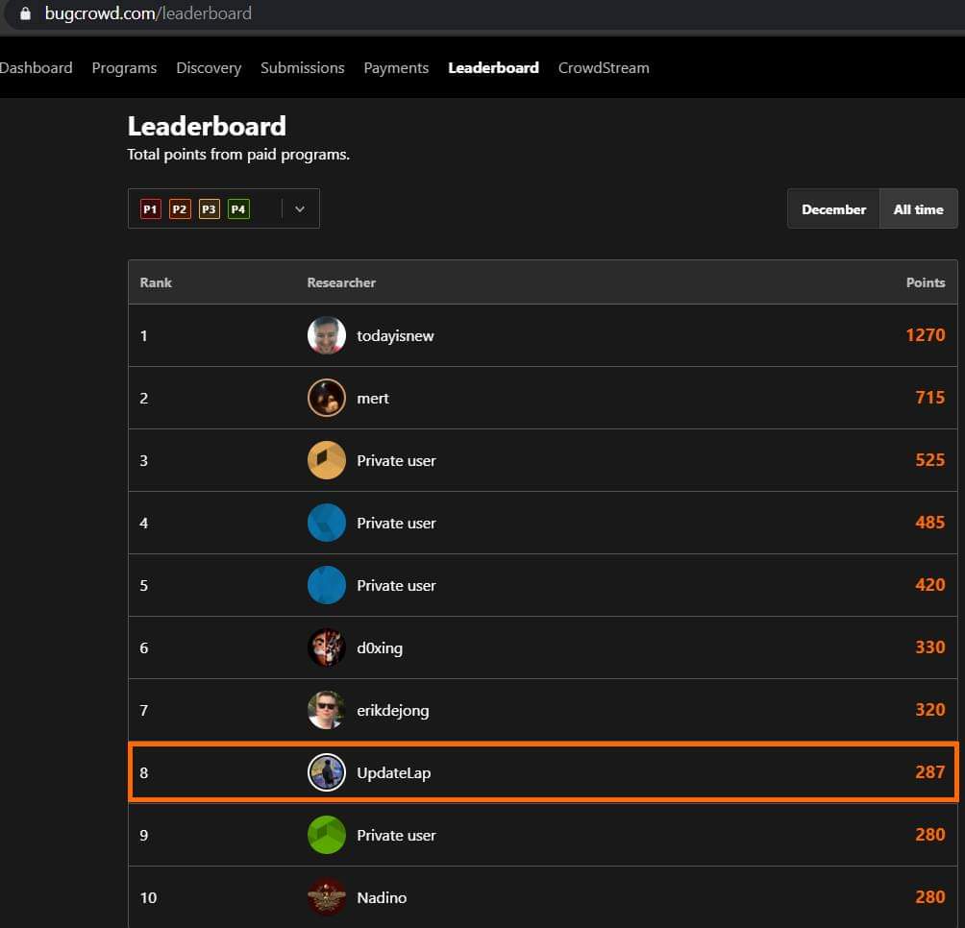Switch to the All time view
Viewport: 965px width, 928px height.
pyautogui.click(x=918, y=208)
